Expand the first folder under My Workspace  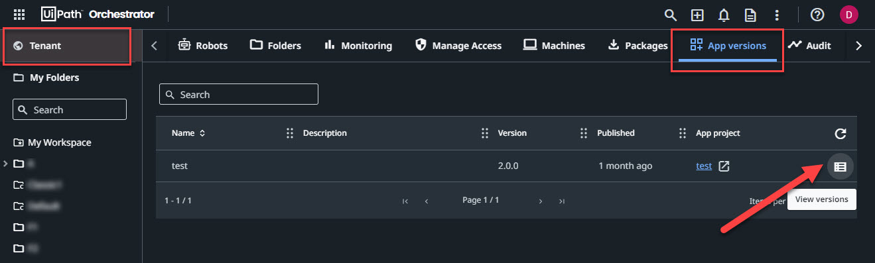(6, 163)
